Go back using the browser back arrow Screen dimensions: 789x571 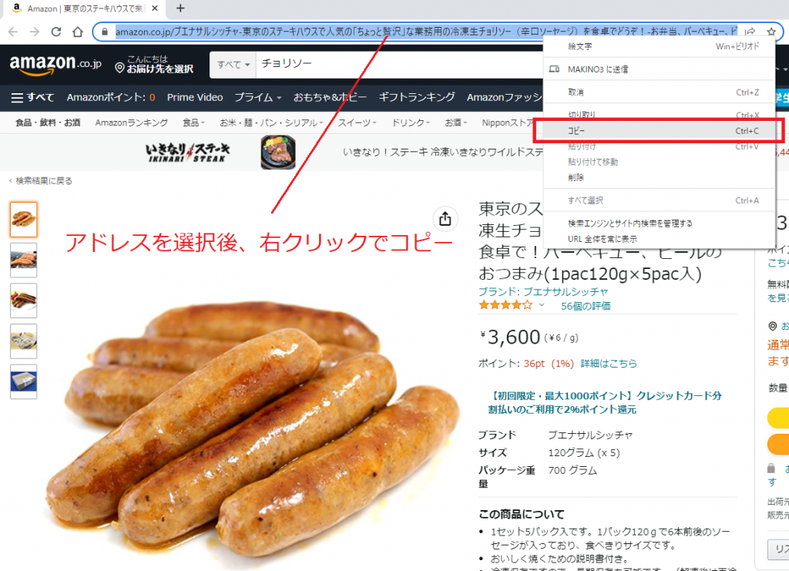tap(13, 32)
